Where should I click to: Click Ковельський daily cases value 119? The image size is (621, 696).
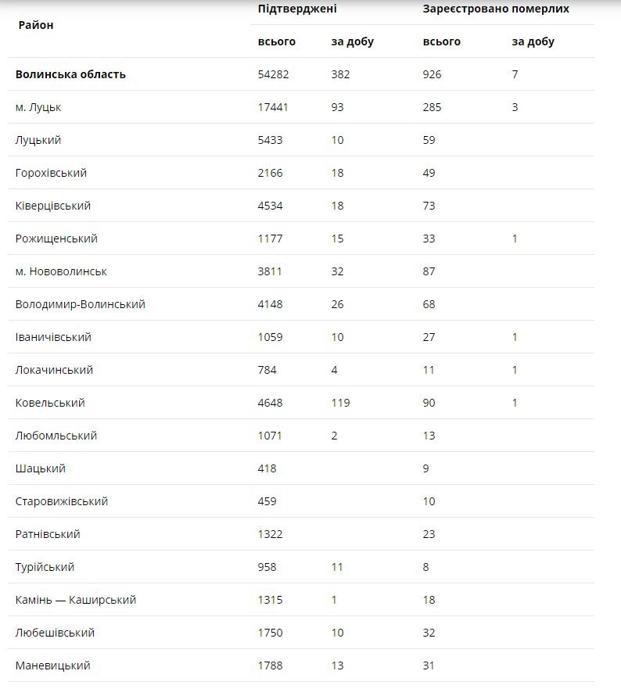pyautogui.click(x=340, y=403)
